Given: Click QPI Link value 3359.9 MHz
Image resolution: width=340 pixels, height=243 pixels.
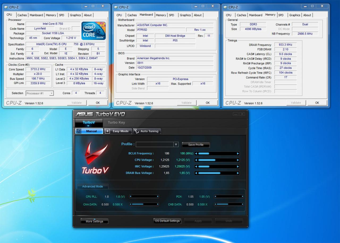Looking at the screenshot, I should coord(38,83).
